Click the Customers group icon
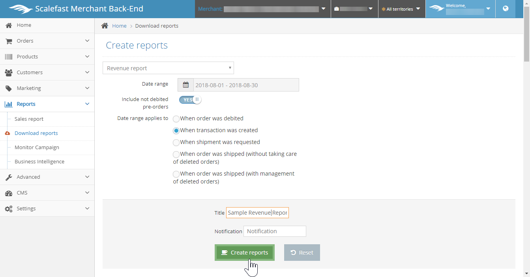The height and width of the screenshot is (277, 530). click(9, 73)
